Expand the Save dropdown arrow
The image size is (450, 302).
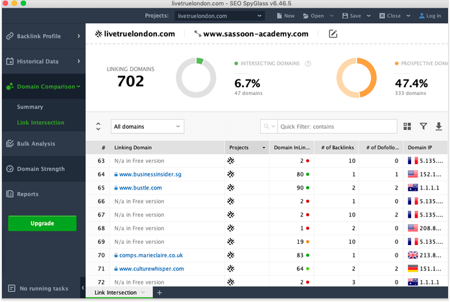[x=369, y=16]
